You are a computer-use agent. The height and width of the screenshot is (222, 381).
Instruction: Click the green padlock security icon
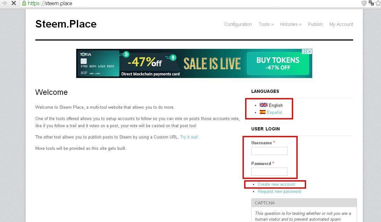[24, 3]
